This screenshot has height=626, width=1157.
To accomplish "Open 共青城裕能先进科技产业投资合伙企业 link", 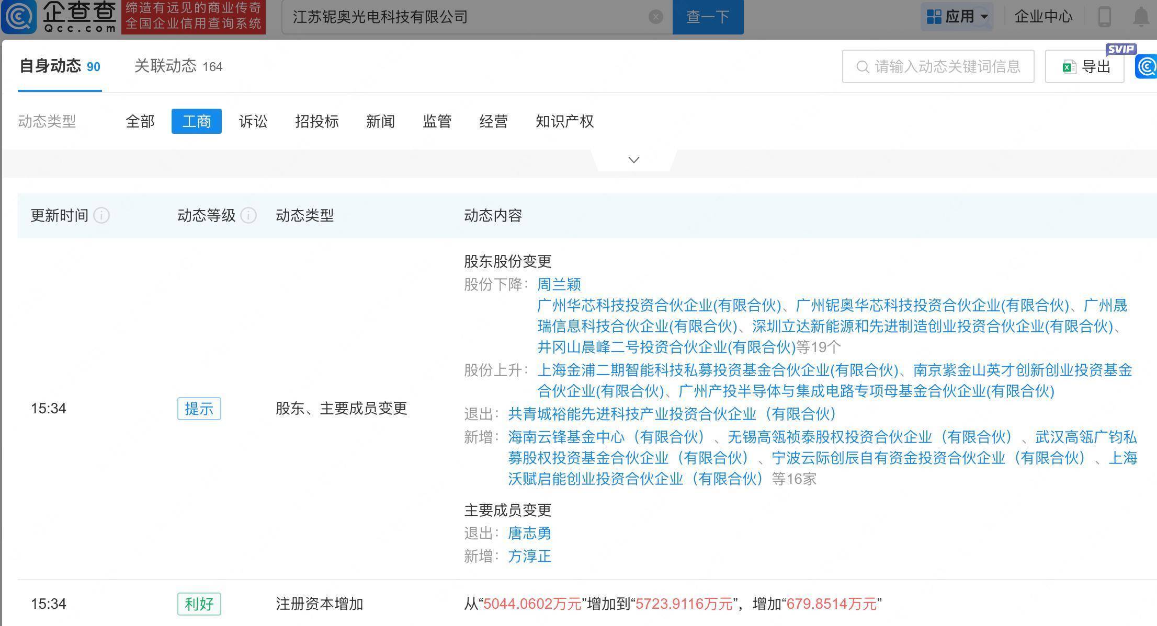I will click(x=673, y=414).
